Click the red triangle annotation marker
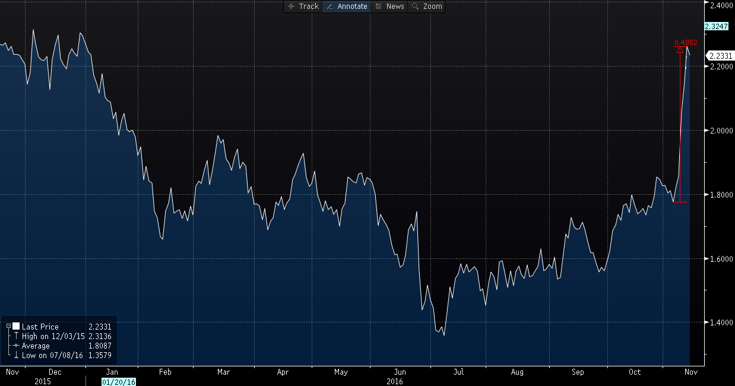The width and height of the screenshot is (735, 386). tap(680, 50)
